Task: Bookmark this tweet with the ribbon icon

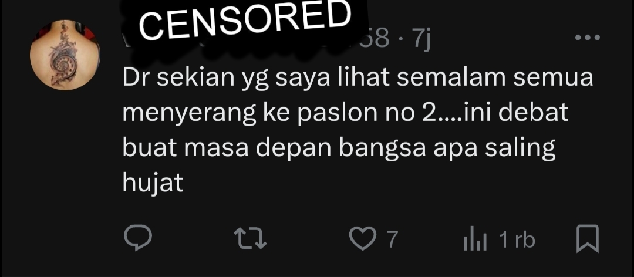Action: [587, 239]
